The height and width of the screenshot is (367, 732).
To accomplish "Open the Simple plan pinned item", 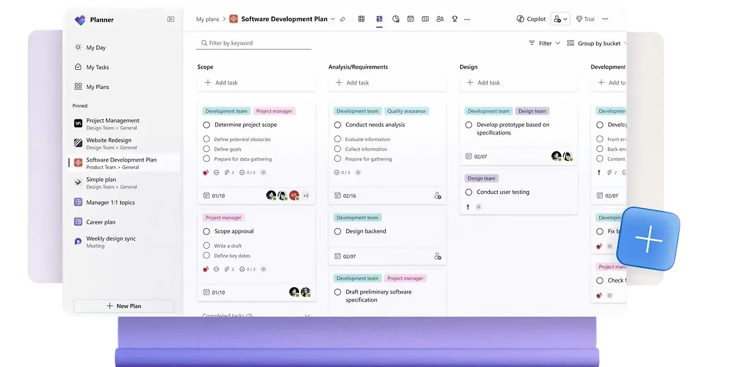I will (124, 182).
